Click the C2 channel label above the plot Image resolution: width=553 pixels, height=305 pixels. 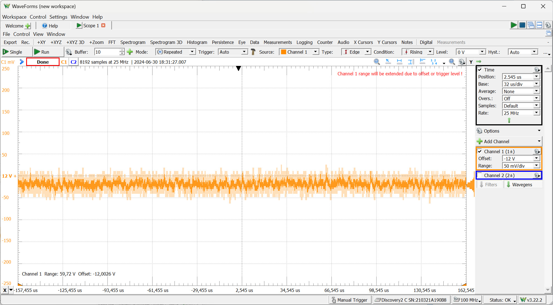73,62
